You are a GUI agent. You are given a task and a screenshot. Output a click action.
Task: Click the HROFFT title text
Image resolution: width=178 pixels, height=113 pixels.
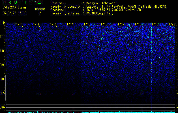18,2
